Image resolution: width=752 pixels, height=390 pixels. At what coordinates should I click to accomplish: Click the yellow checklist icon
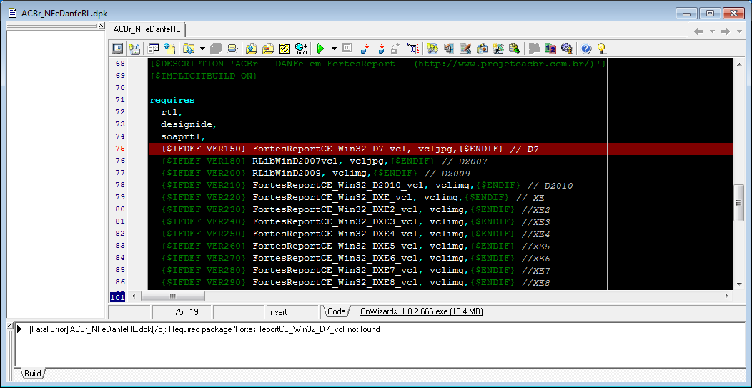click(x=285, y=49)
